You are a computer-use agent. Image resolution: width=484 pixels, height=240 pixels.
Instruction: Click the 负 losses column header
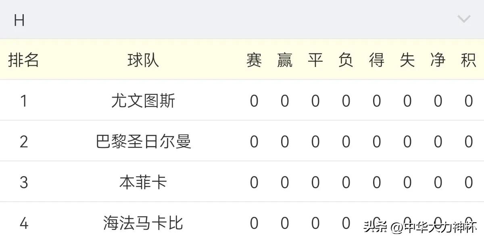pyautogui.click(x=346, y=60)
